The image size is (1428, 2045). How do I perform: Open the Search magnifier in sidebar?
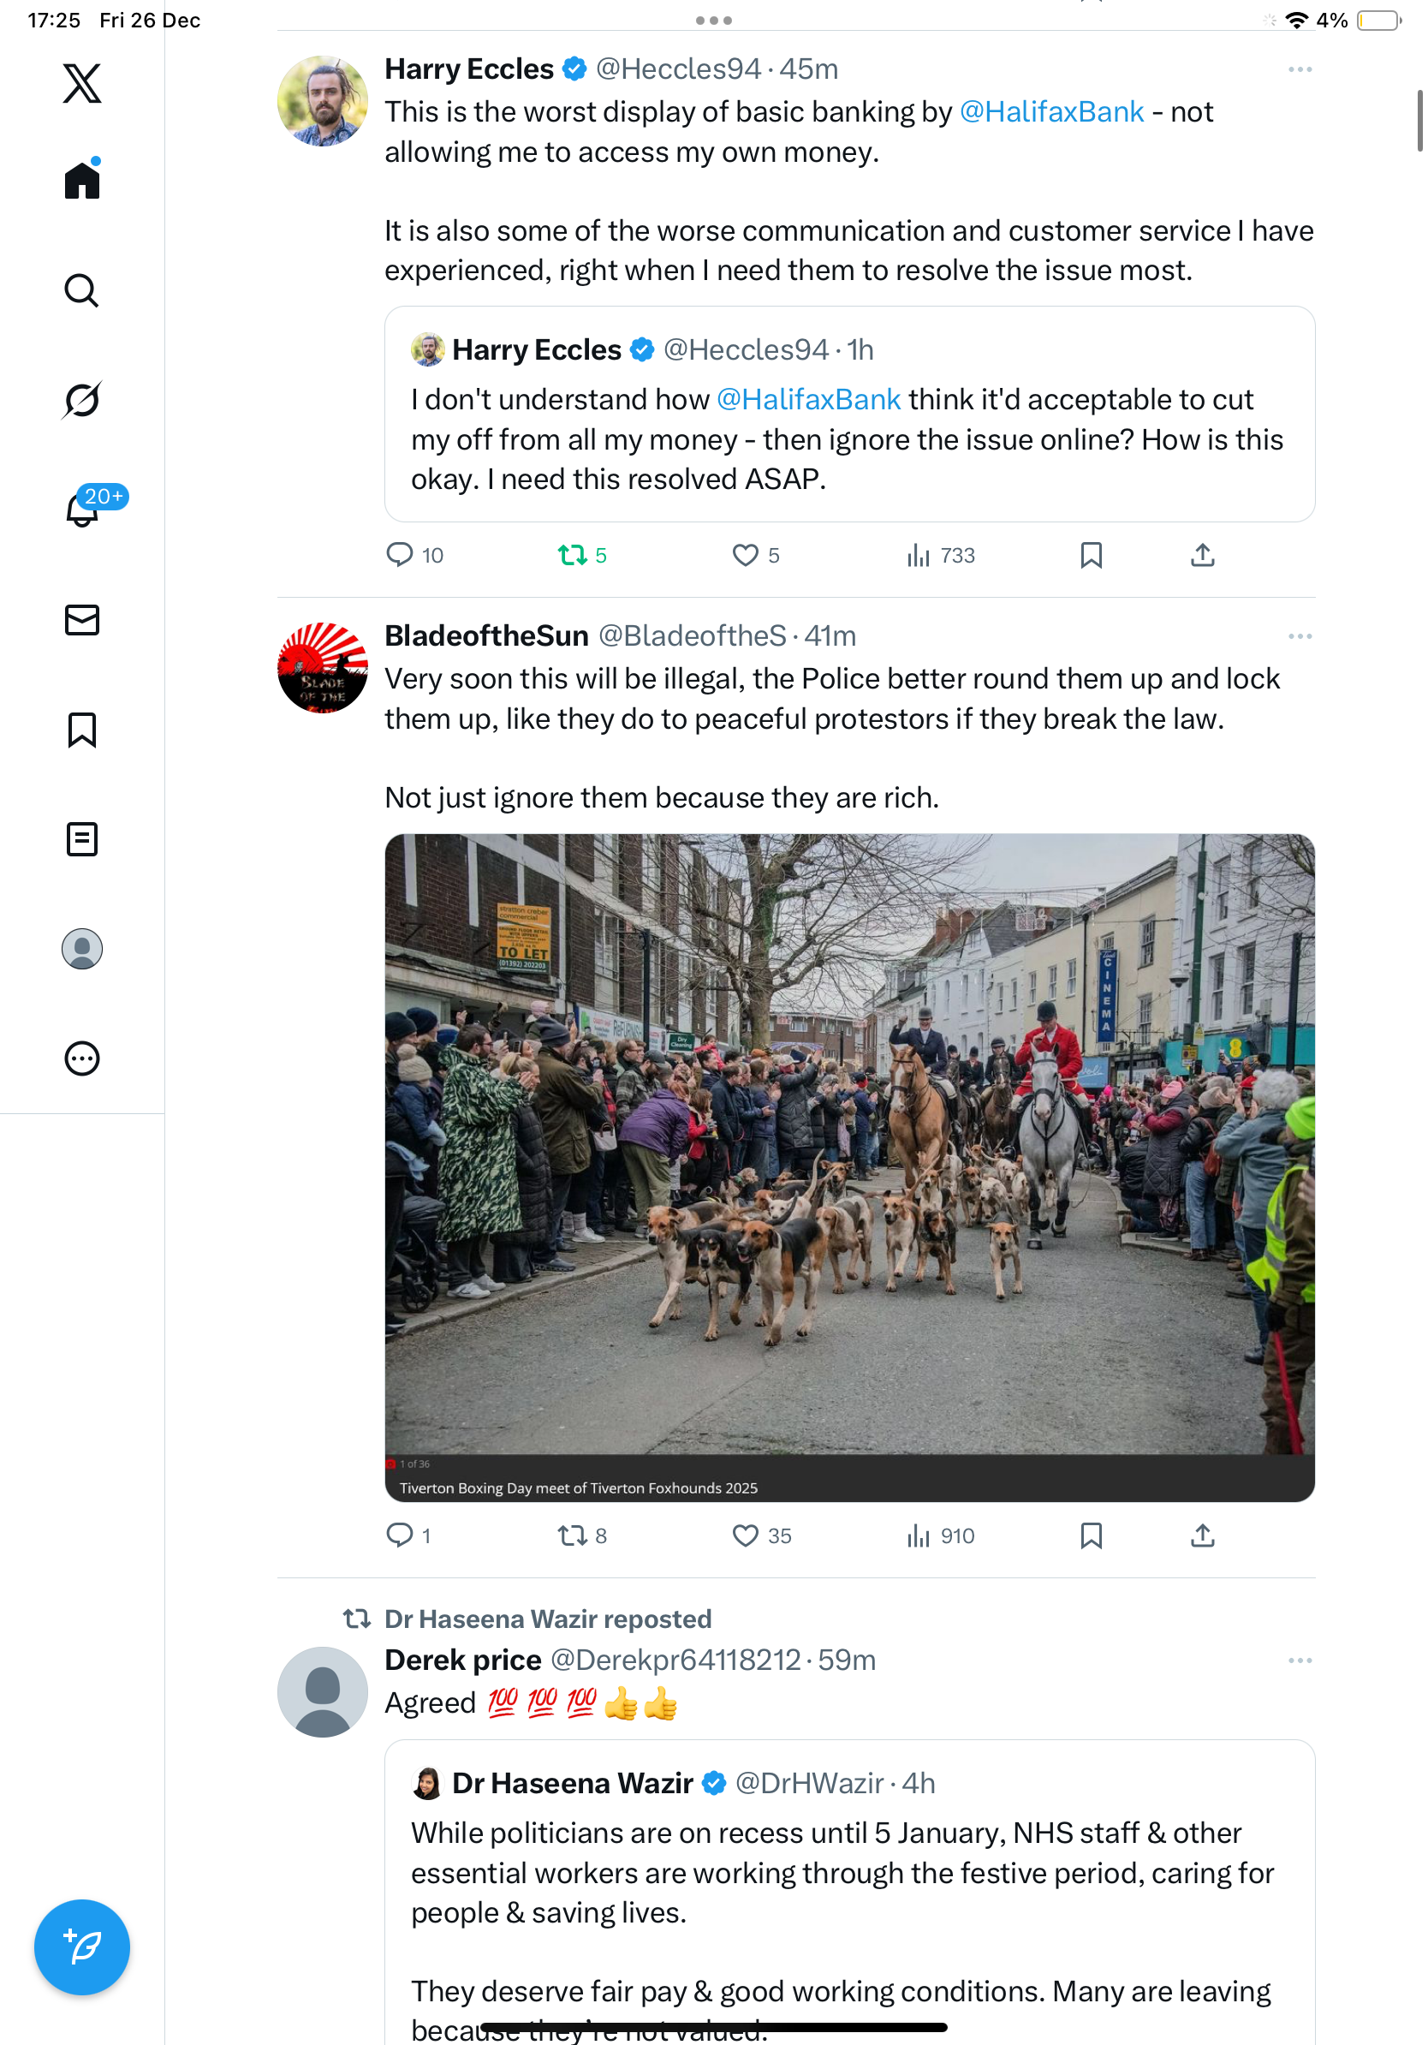[82, 290]
